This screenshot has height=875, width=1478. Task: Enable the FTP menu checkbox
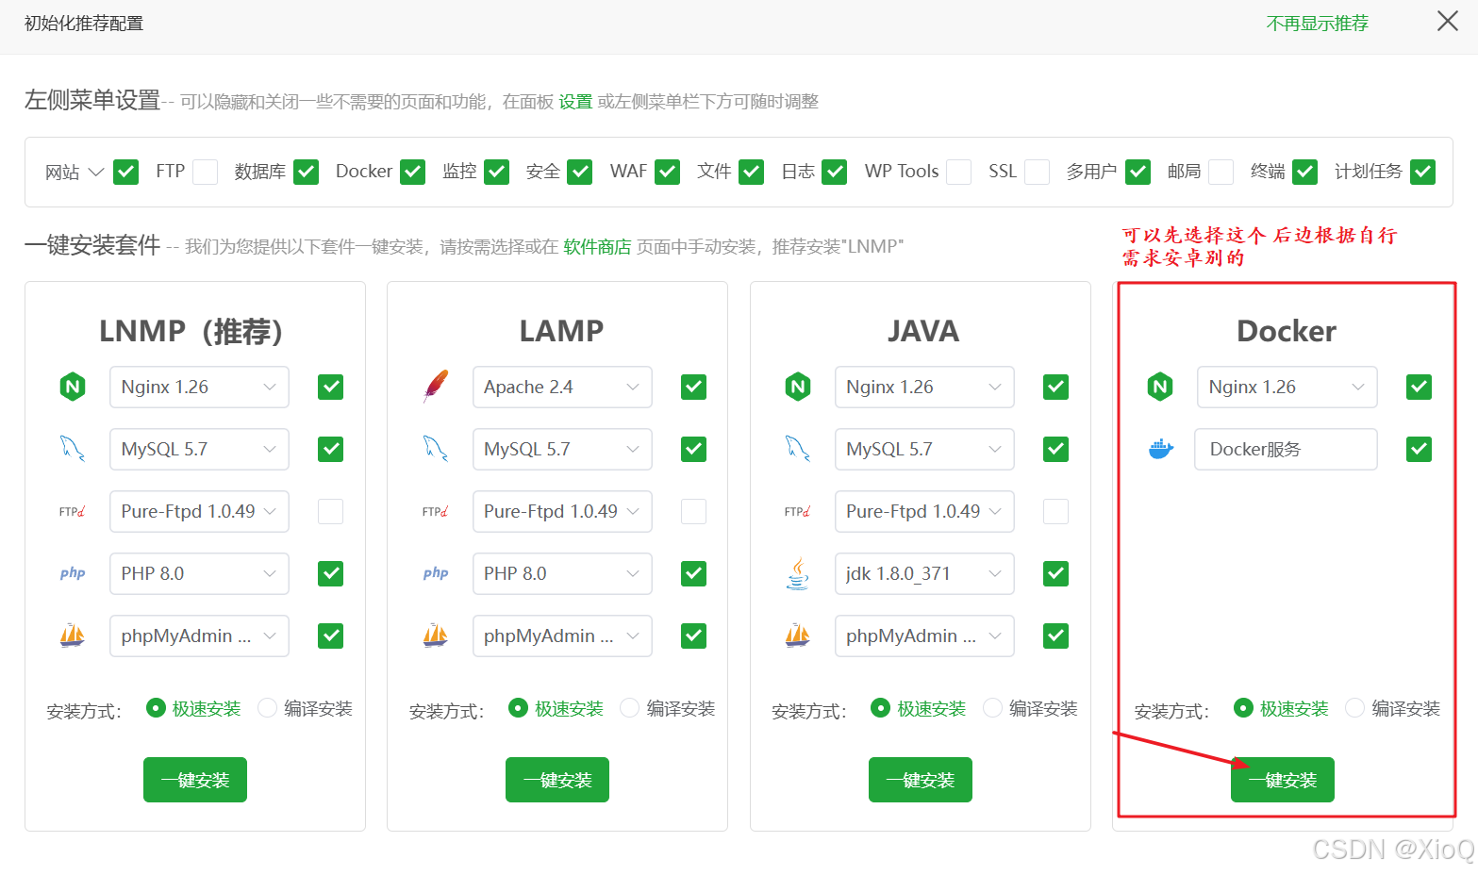coord(206,172)
